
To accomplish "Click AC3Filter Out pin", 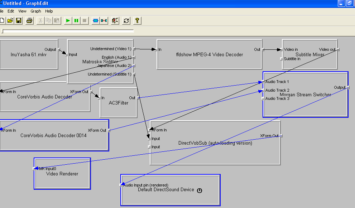I will point(138,98).
